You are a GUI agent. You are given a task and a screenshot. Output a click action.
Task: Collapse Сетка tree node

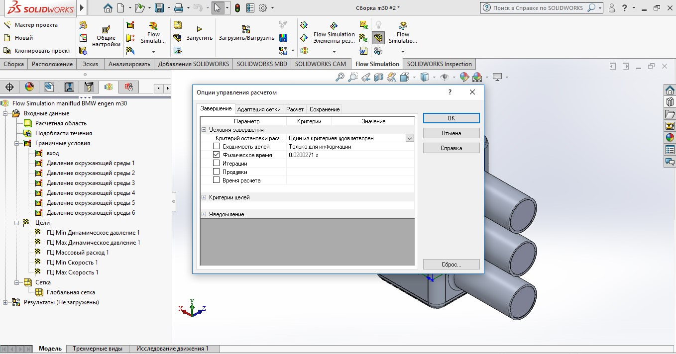tap(17, 282)
